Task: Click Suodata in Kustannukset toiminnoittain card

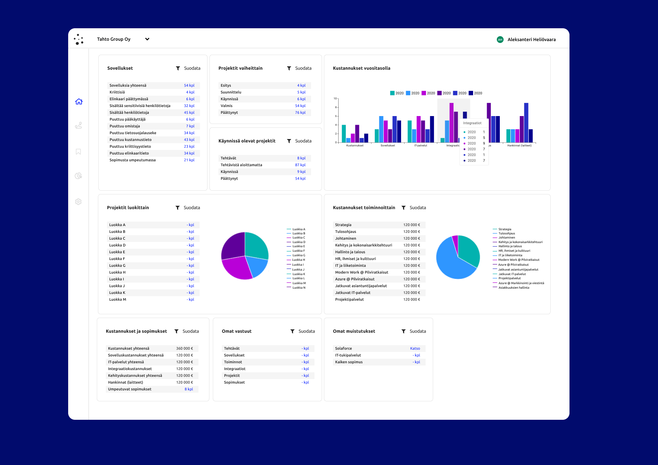Action: tap(418, 208)
